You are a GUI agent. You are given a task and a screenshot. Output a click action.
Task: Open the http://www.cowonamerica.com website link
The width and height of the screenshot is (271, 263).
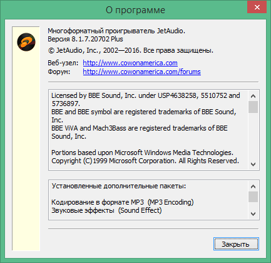(x=130, y=63)
